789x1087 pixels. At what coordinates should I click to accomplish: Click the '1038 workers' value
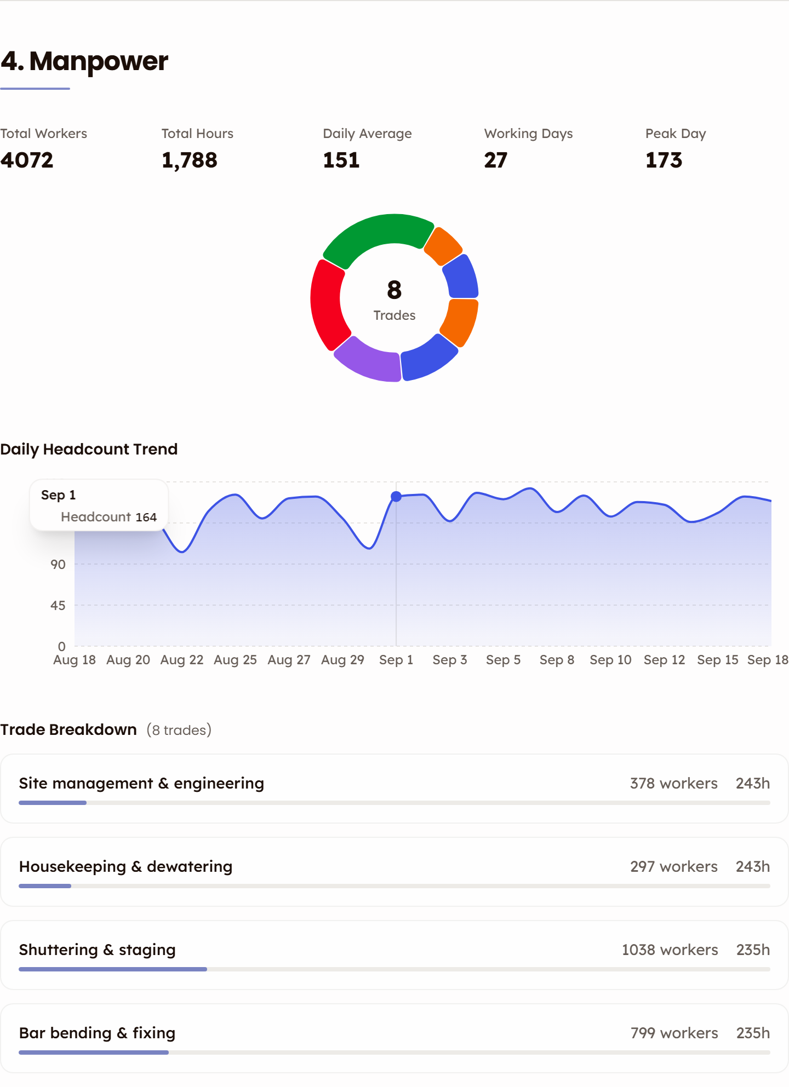point(670,950)
